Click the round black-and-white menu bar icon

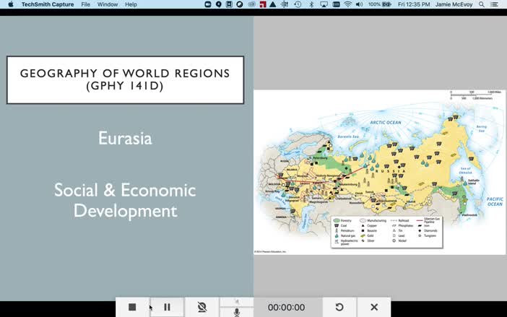pyautogui.click(x=240, y=4)
